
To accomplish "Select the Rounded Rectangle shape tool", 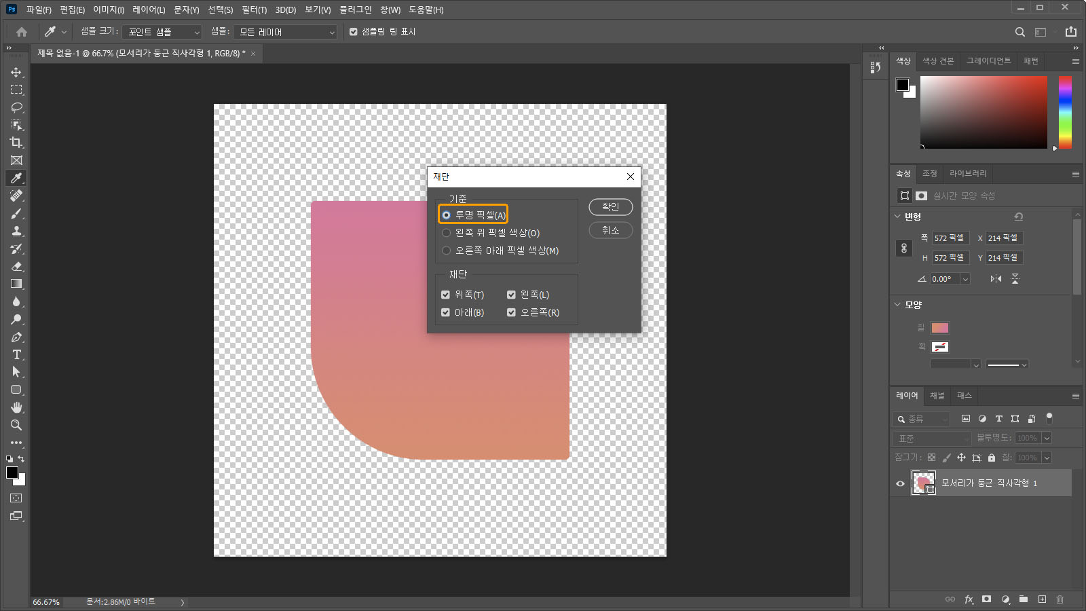I will pos(16,390).
